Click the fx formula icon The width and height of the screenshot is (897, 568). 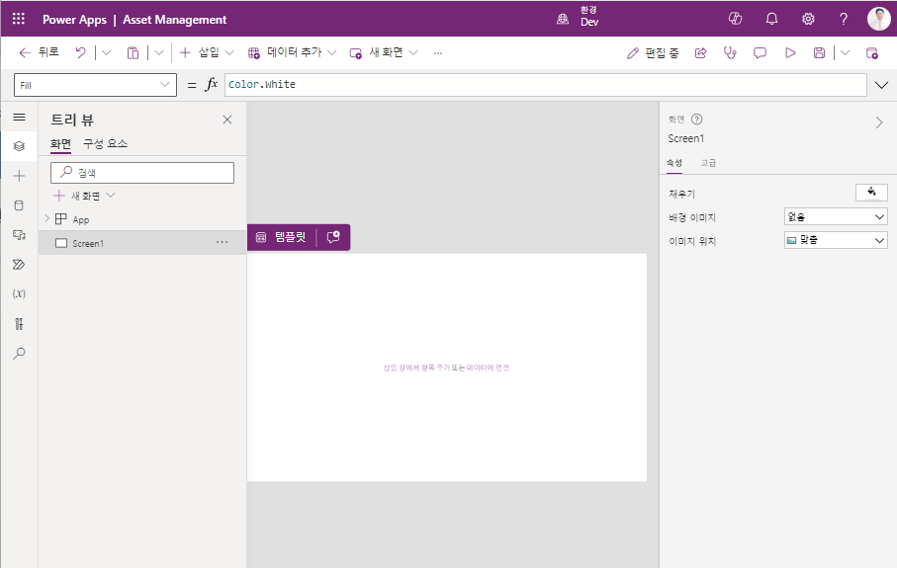pyautogui.click(x=212, y=84)
